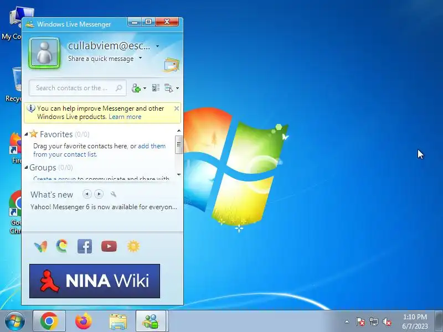Click the MSN butterfly icon

point(41,246)
